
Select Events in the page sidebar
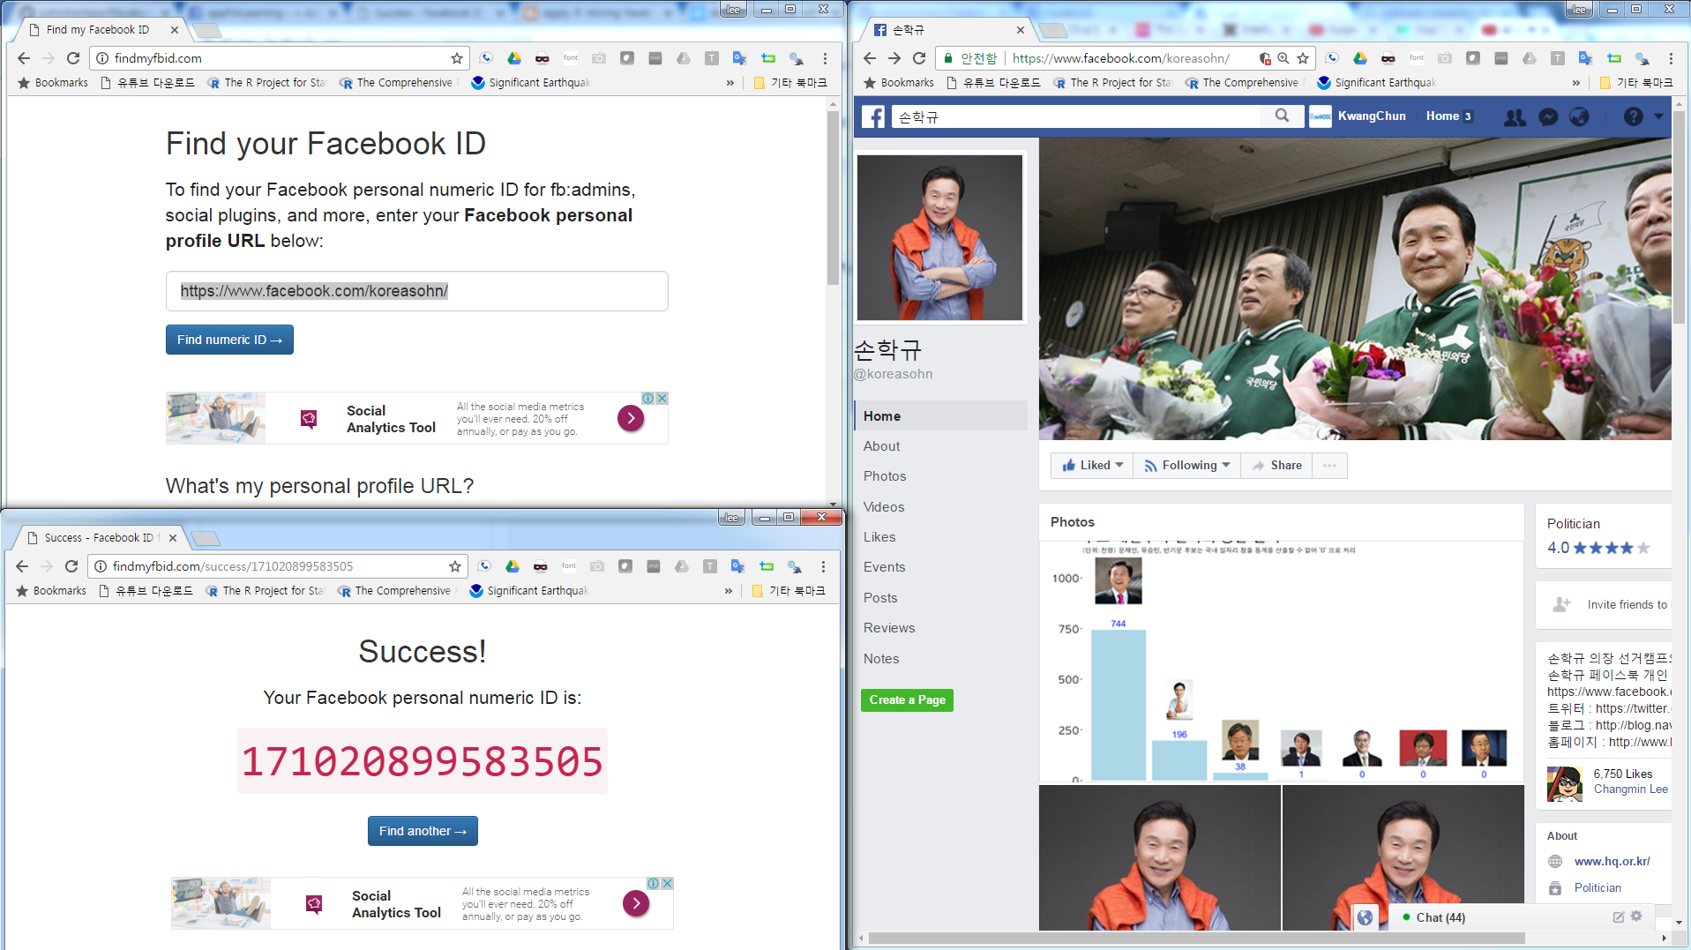click(884, 567)
